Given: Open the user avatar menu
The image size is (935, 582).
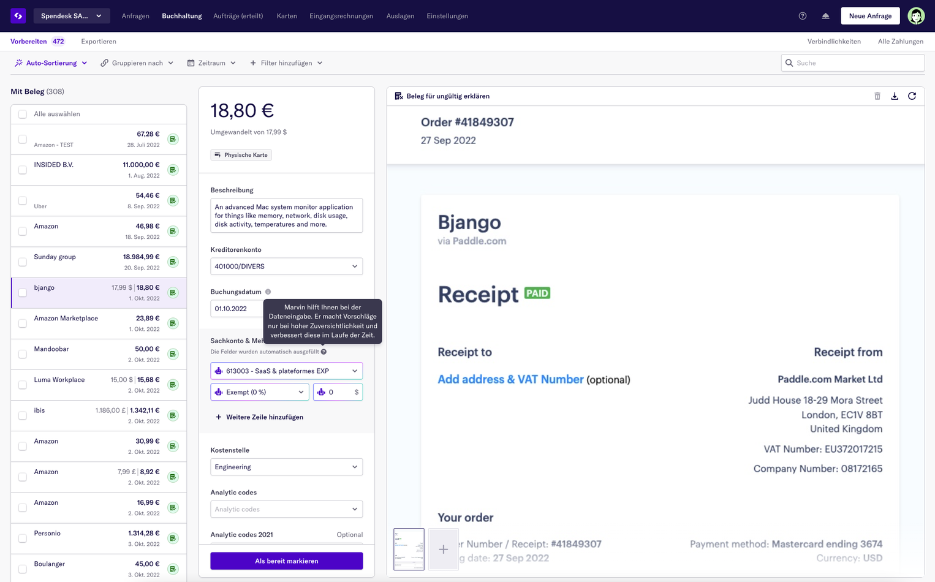Looking at the screenshot, I should [916, 16].
